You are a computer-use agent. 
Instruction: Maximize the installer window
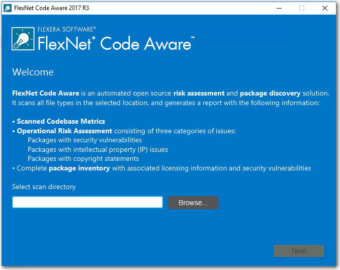click(x=302, y=8)
